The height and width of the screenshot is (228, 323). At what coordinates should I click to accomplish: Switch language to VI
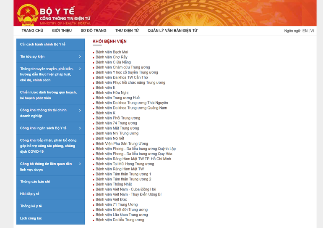click(312, 31)
